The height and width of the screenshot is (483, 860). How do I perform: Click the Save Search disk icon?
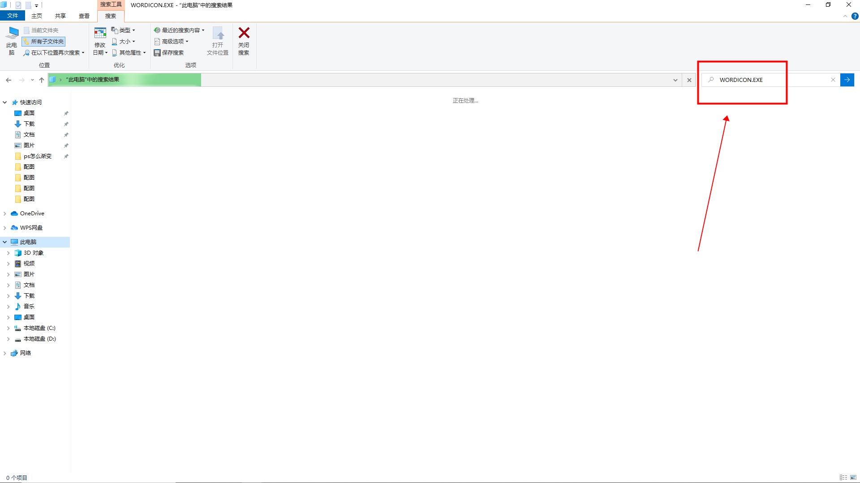157,53
